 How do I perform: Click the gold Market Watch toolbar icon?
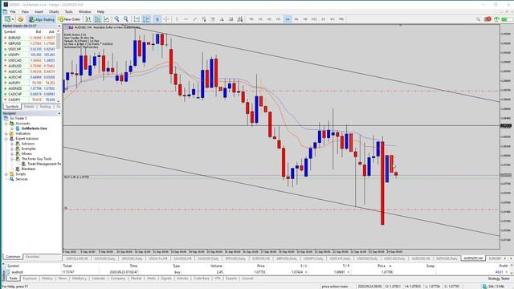tap(21, 19)
